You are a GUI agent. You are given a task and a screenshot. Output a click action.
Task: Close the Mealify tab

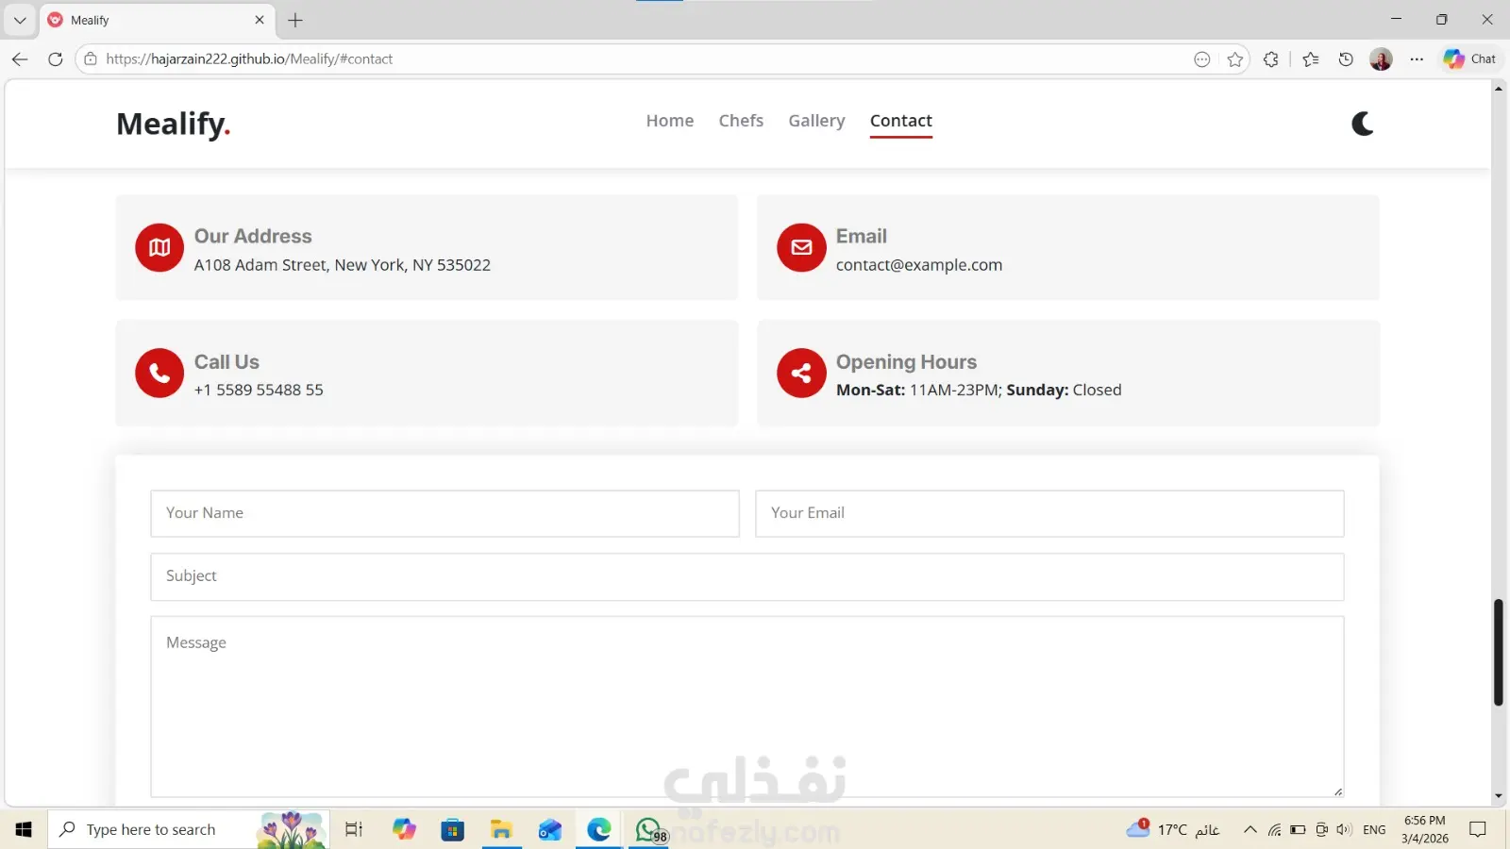tap(260, 20)
